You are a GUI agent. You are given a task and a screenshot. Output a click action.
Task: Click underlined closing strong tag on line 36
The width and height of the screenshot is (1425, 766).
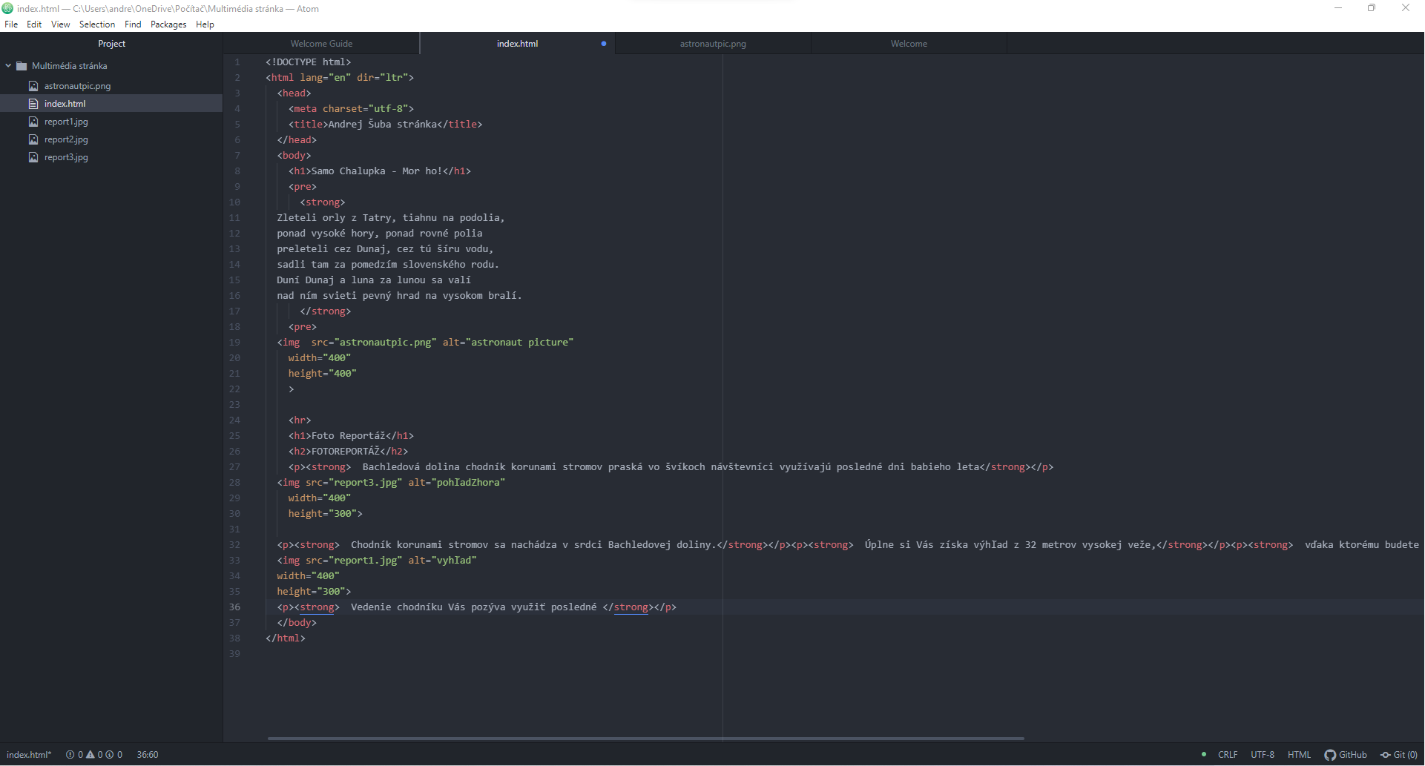[631, 607]
